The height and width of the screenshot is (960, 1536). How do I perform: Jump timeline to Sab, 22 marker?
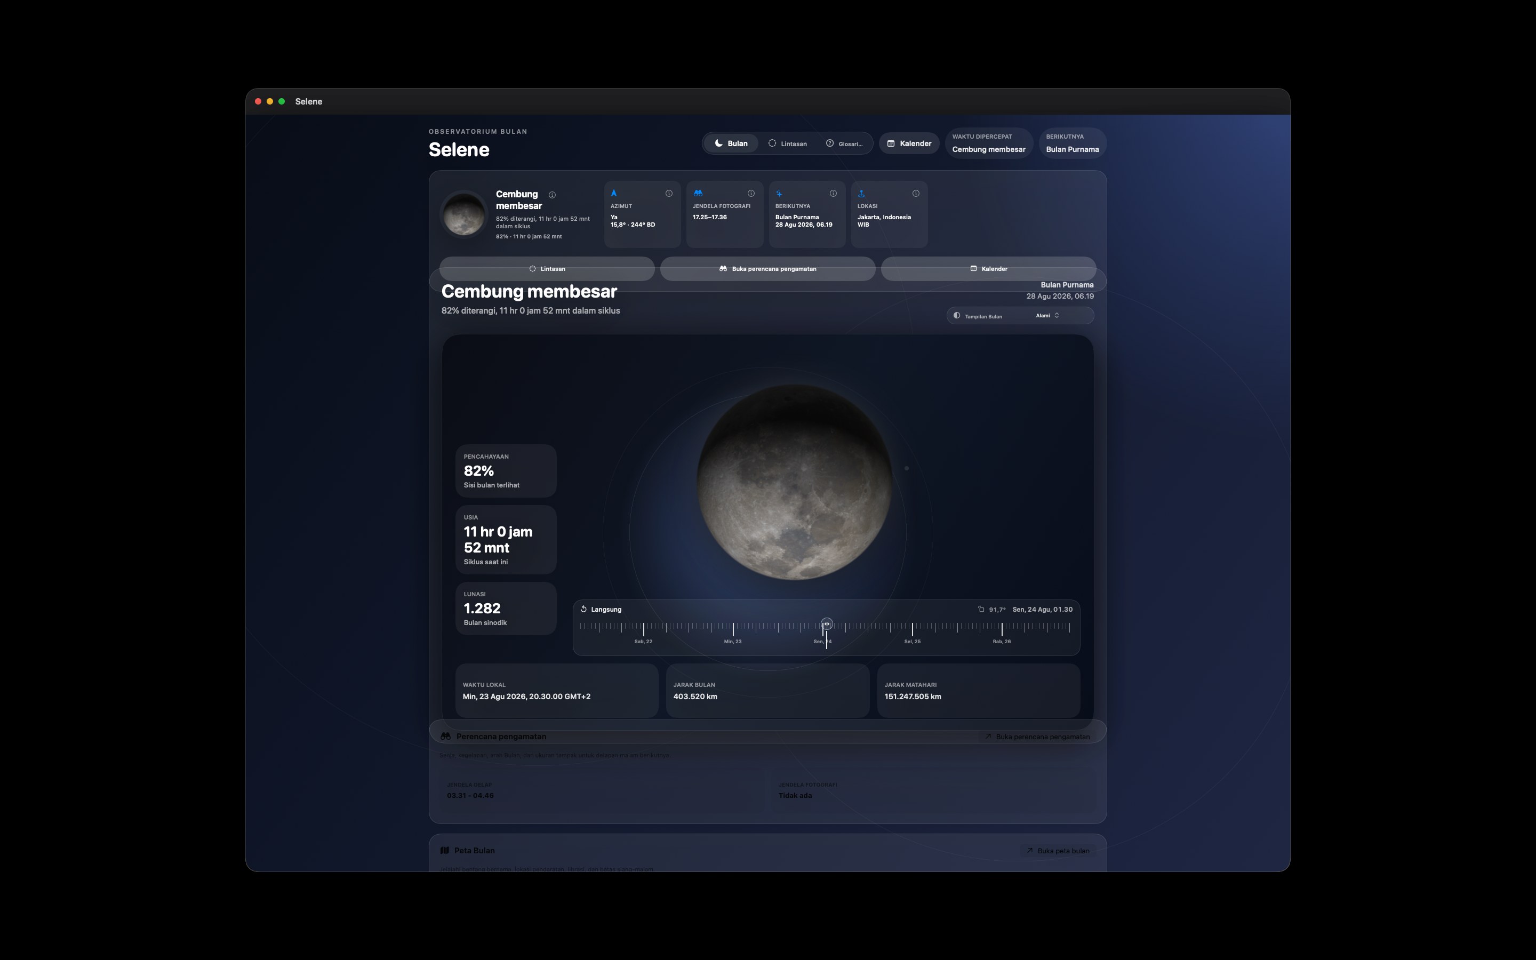coord(643,641)
